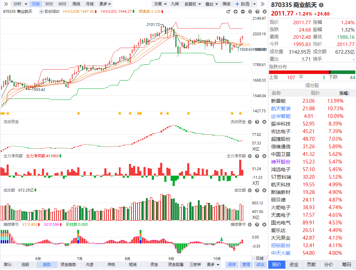Open the 更多 period dropdown in top toolbar
This screenshot has height=270, width=356.
105,4
